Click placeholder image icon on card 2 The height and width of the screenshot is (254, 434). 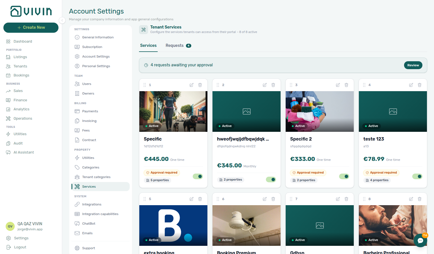247,111
